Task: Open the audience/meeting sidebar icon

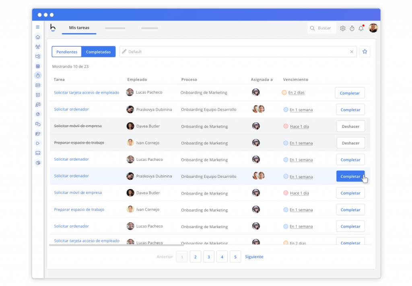Action: pos(38,153)
